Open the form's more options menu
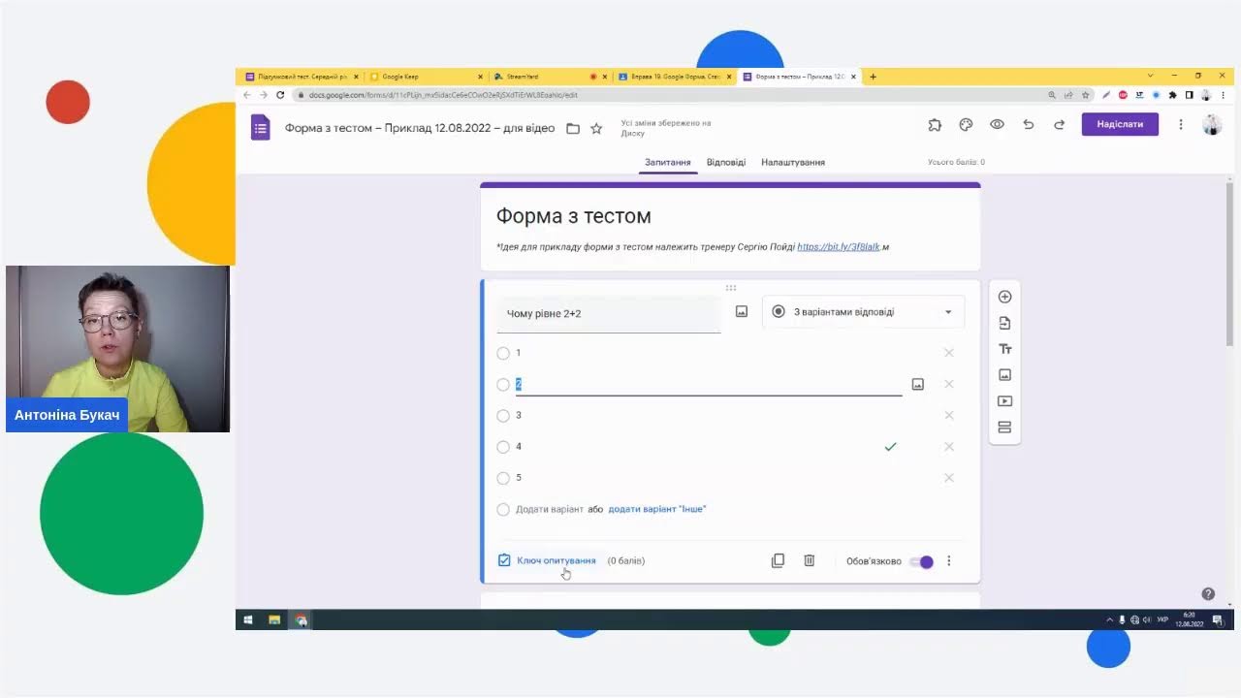Image resolution: width=1241 pixels, height=698 pixels. 1181,124
